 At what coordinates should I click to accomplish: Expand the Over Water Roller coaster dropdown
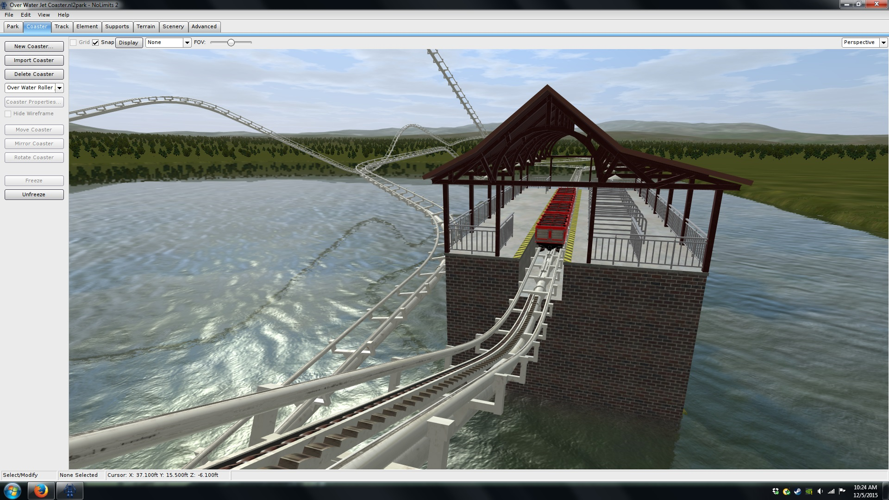coord(59,88)
